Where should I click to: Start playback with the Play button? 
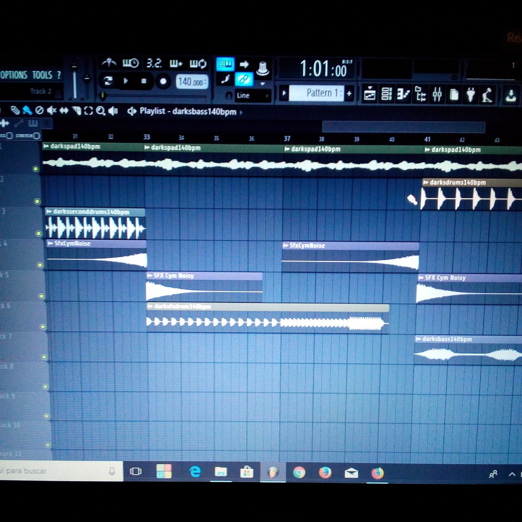[126, 81]
